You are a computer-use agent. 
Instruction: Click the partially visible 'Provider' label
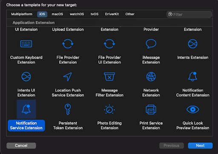pyautogui.click(x=151, y=29)
